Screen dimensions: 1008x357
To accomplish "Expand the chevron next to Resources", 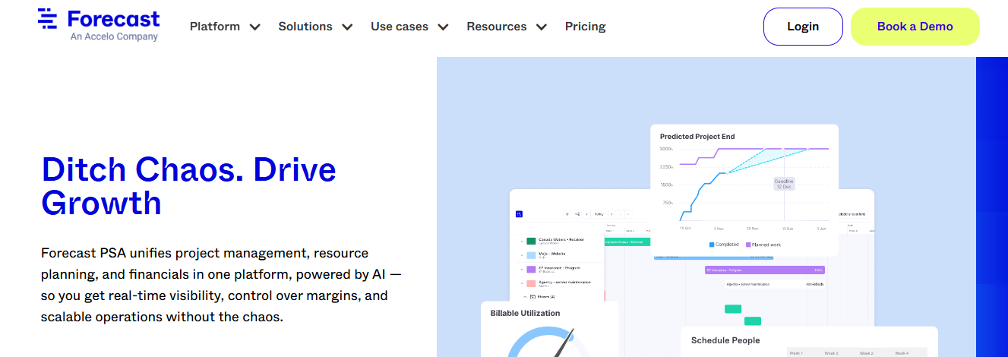I will [x=542, y=27].
